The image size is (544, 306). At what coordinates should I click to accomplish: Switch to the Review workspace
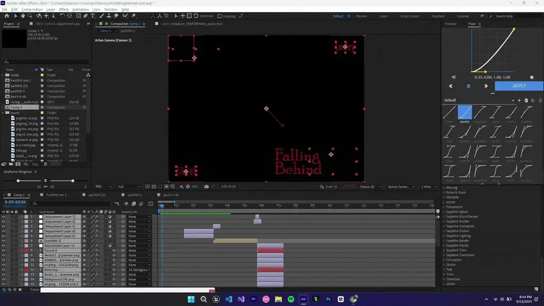point(361,16)
